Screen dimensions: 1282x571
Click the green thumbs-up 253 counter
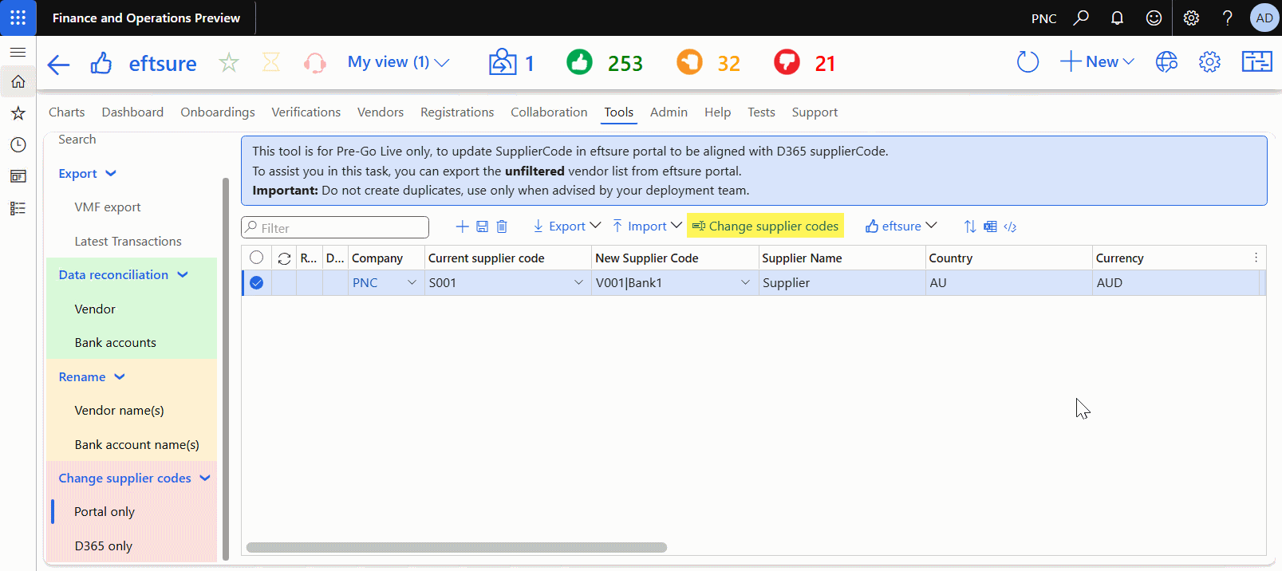tap(604, 62)
